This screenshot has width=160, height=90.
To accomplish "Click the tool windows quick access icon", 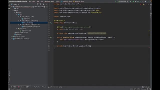I will [9, 89].
